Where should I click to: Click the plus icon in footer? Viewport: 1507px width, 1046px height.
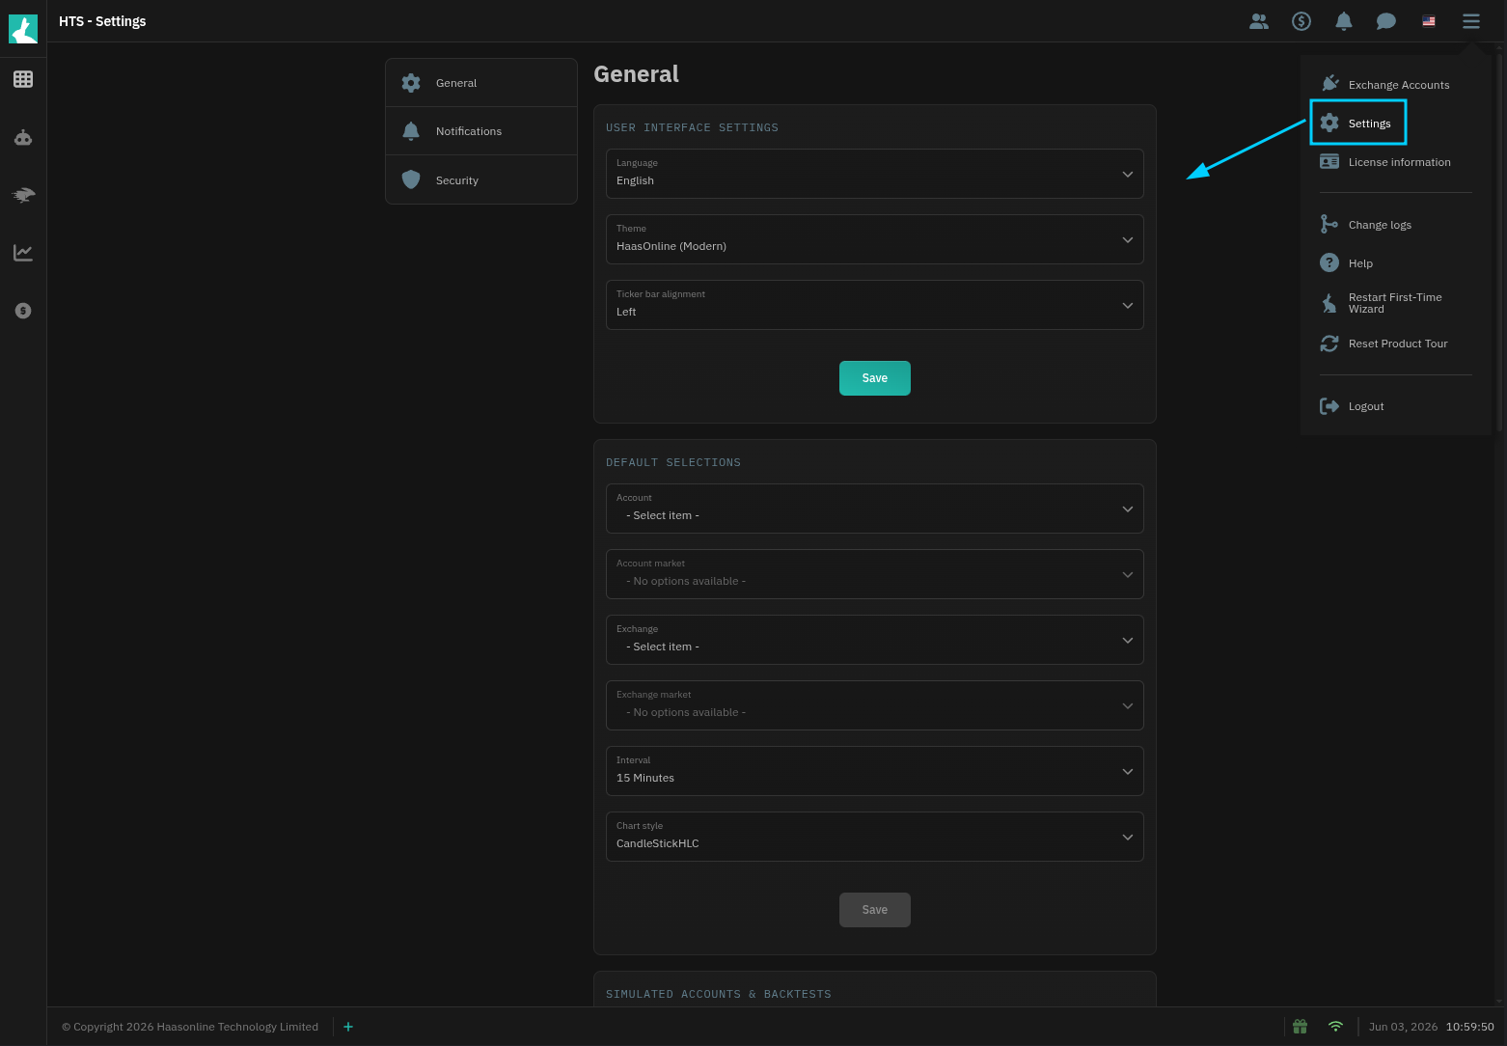click(x=348, y=1027)
